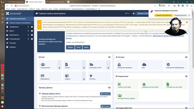Open the Система panel settings gear
The width and height of the screenshot is (194, 109).
click(x=186, y=57)
